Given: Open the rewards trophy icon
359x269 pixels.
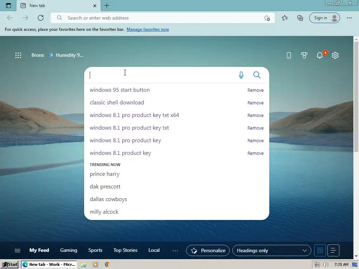Looking at the screenshot, I should [304, 55].
